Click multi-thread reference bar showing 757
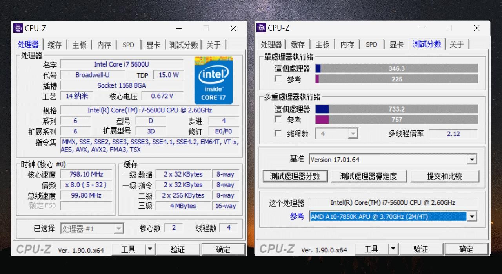 tap(397, 120)
